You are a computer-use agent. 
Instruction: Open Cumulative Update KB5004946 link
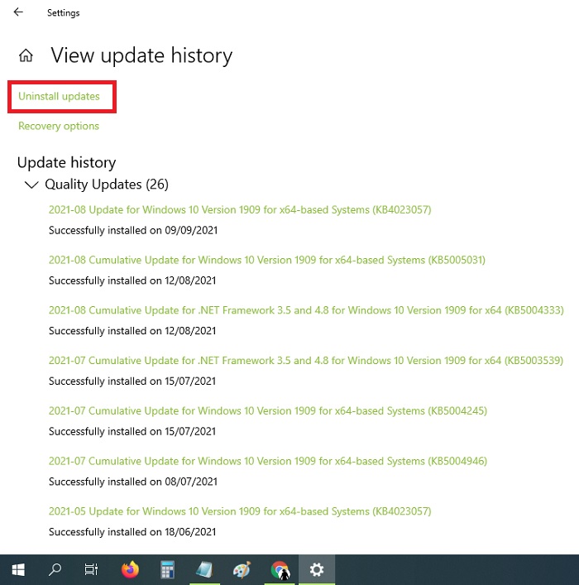tap(268, 461)
